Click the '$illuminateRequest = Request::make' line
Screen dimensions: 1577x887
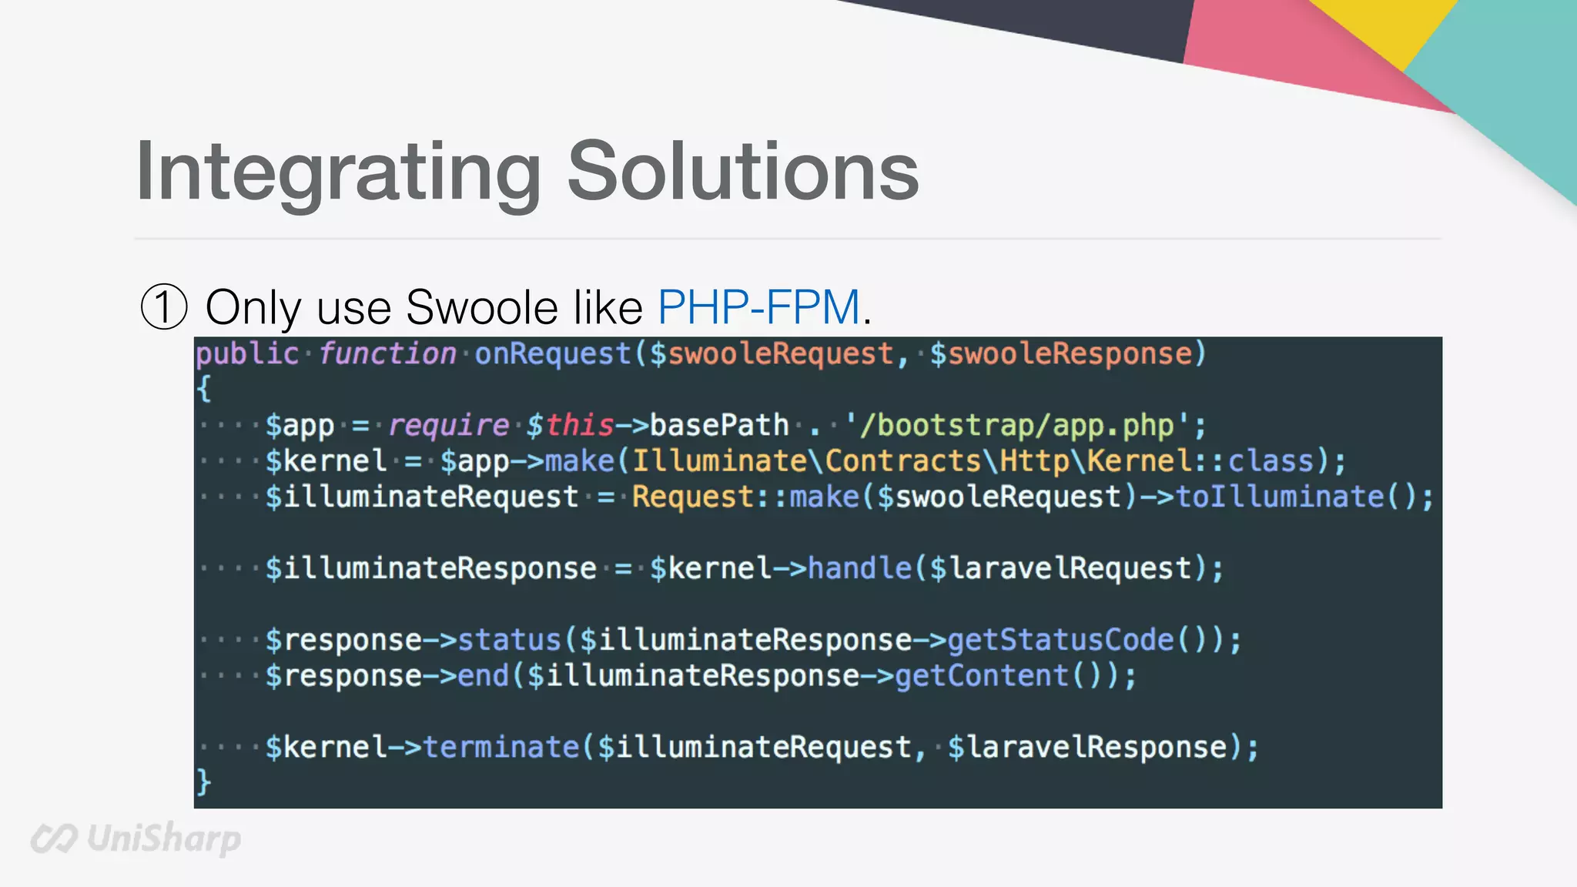tap(849, 497)
